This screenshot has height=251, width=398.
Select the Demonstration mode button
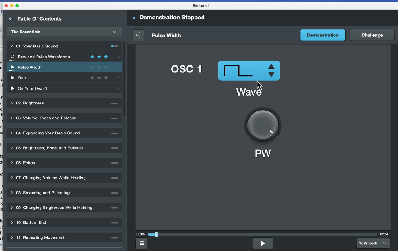pyautogui.click(x=322, y=36)
